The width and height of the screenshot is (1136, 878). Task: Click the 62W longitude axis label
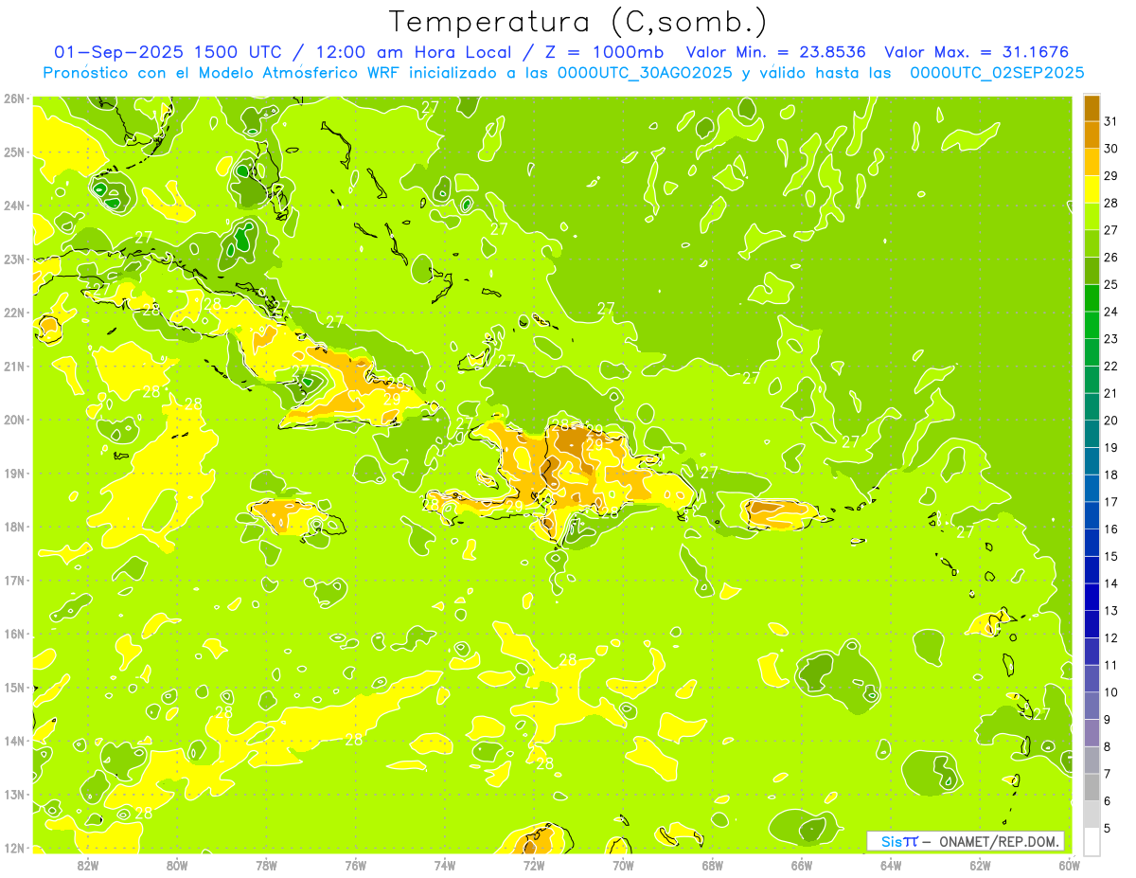980,865
